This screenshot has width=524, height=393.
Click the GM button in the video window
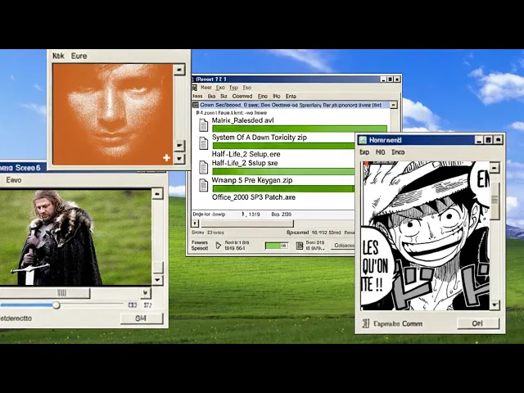(142, 318)
